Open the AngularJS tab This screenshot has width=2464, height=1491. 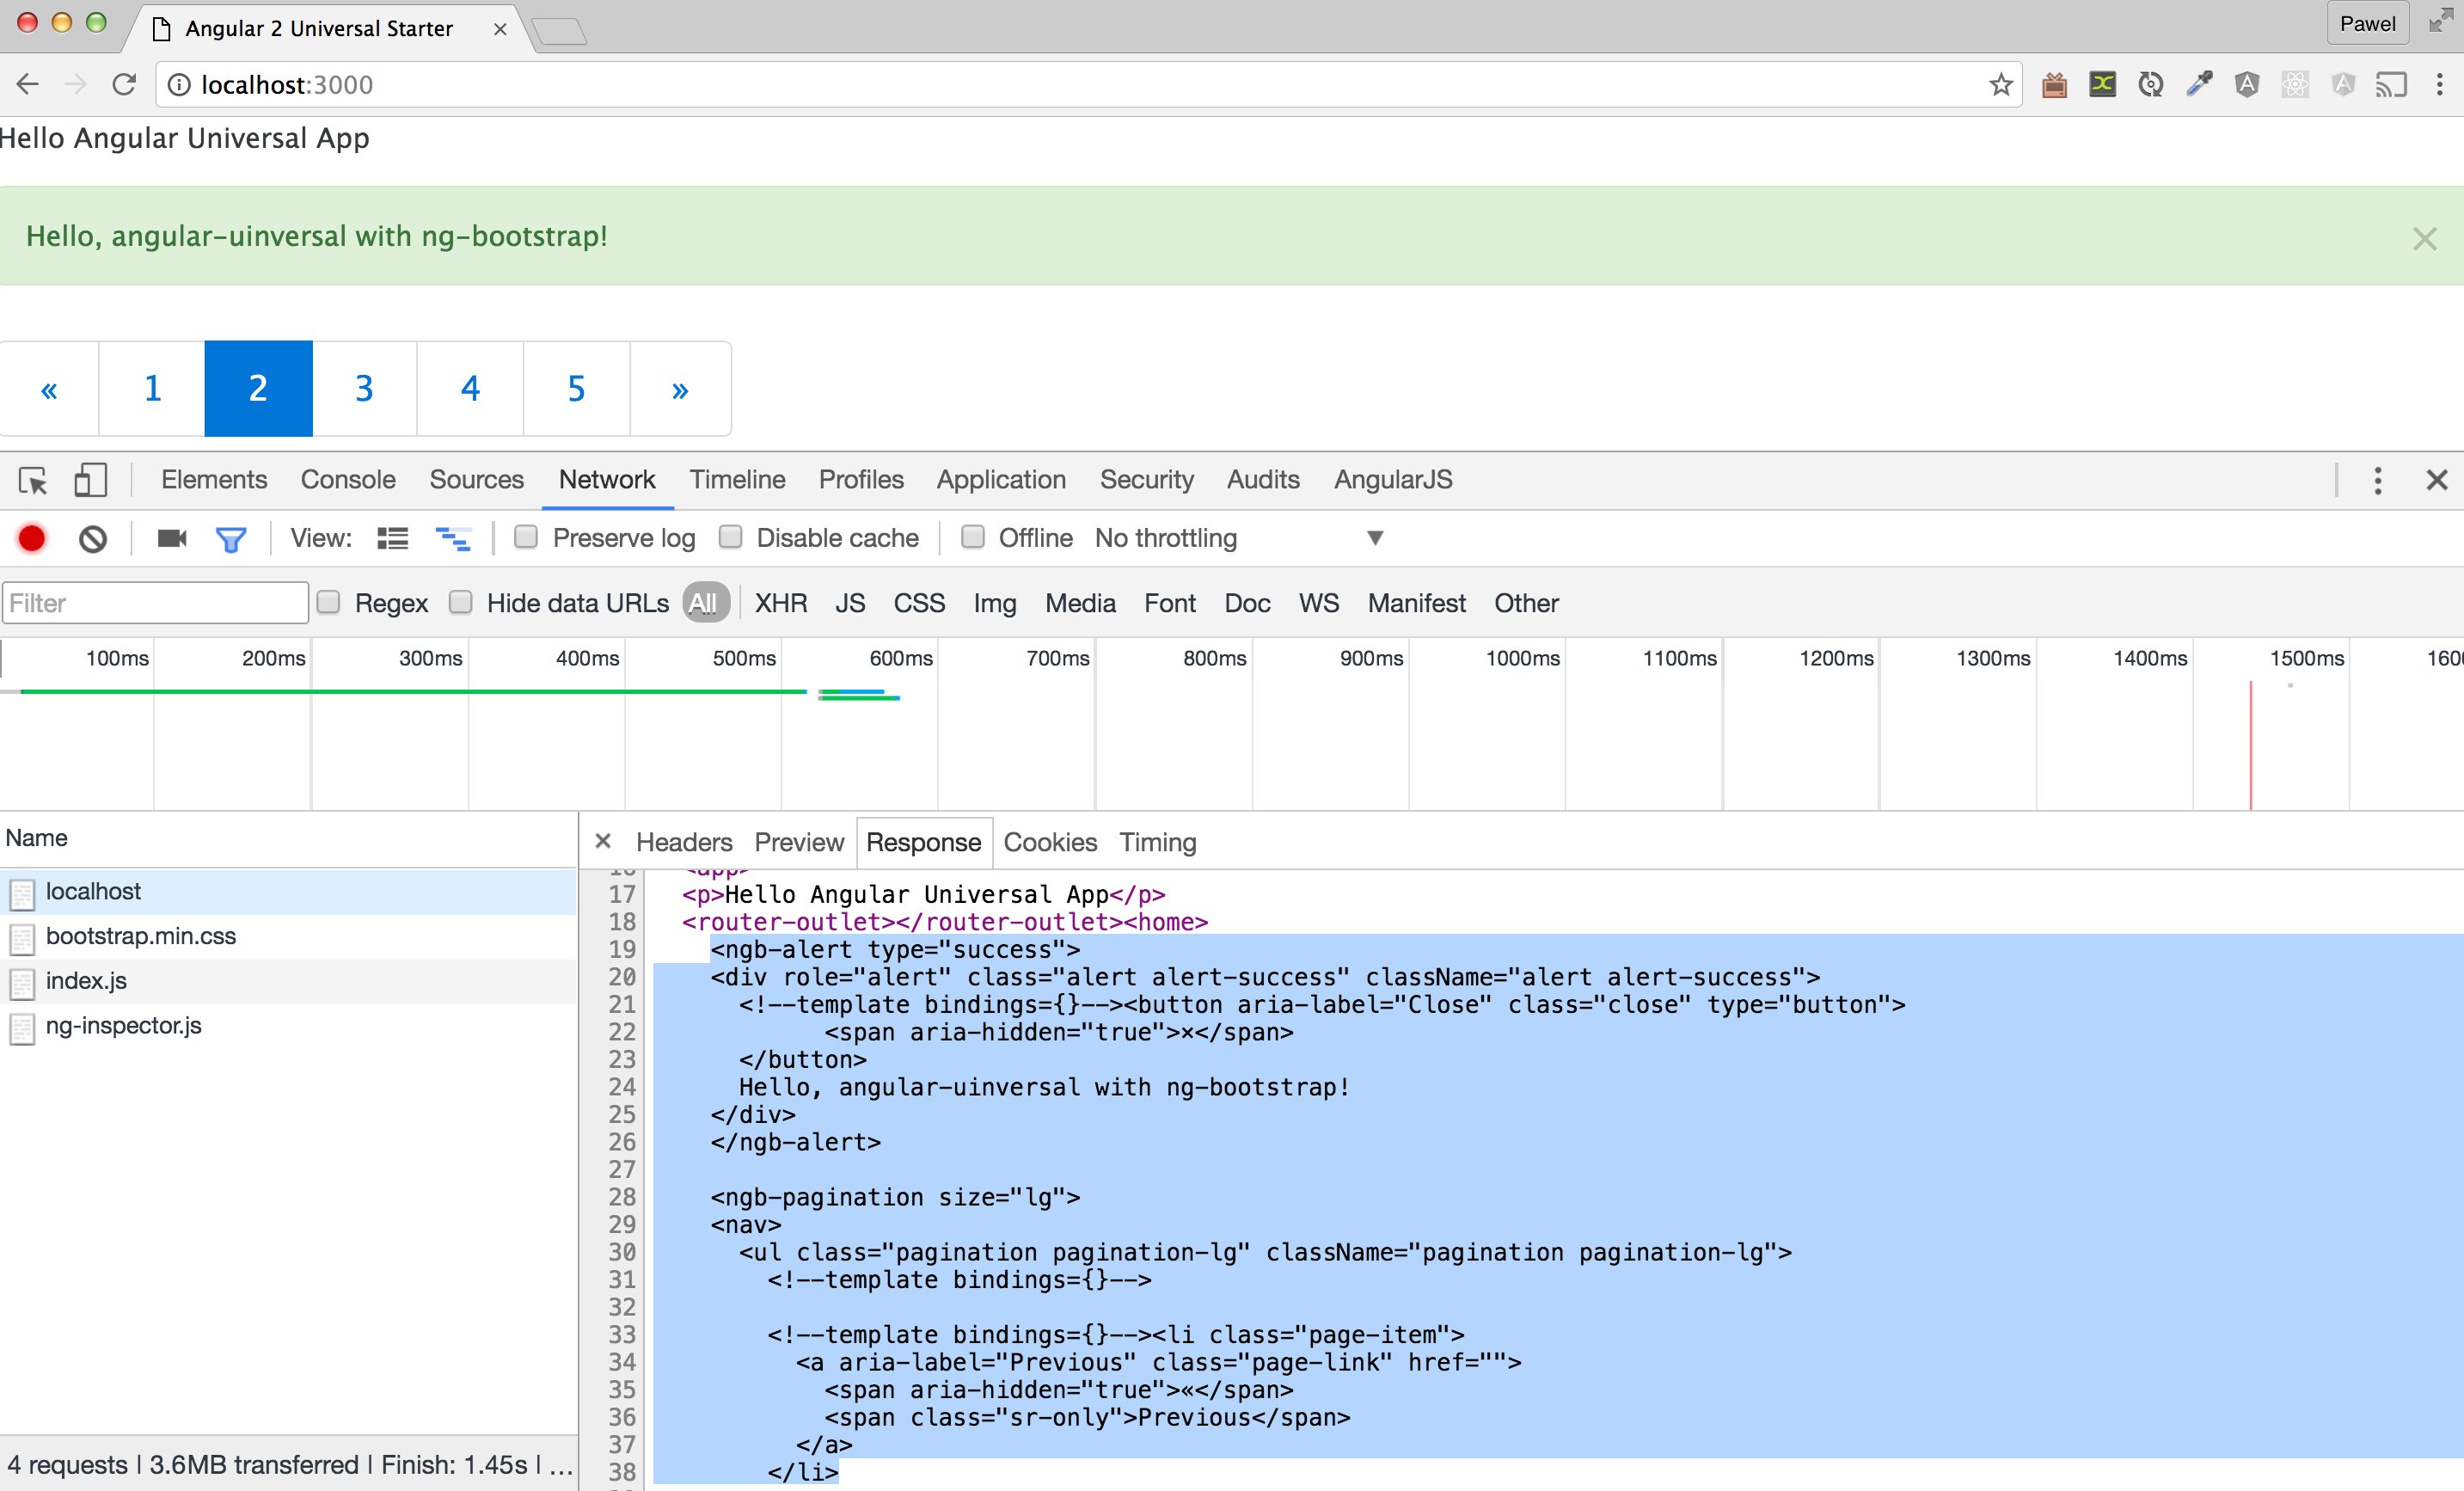[x=1393, y=480]
